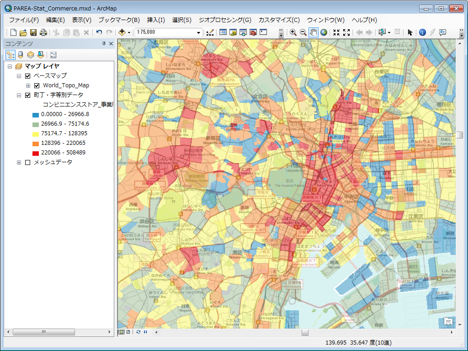The height and width of the screenshot is (351, 468).
Task: Open the 表示(V) menu
Action: 81,20
